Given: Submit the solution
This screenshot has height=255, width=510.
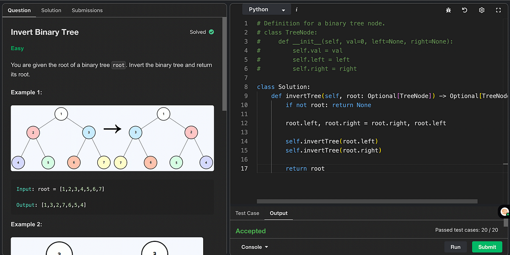Looking at the screenshot, I should click(x=487, y=246).
